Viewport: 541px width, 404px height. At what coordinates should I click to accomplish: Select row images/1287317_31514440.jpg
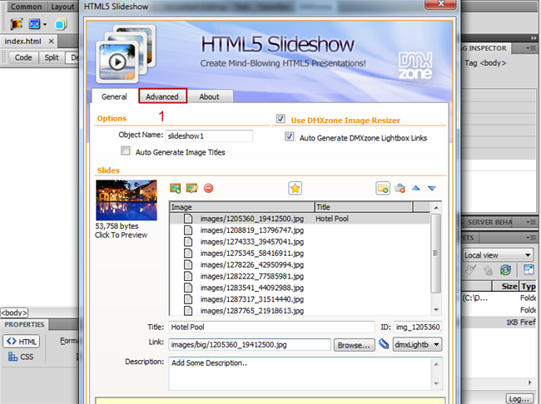coord(300,299)
